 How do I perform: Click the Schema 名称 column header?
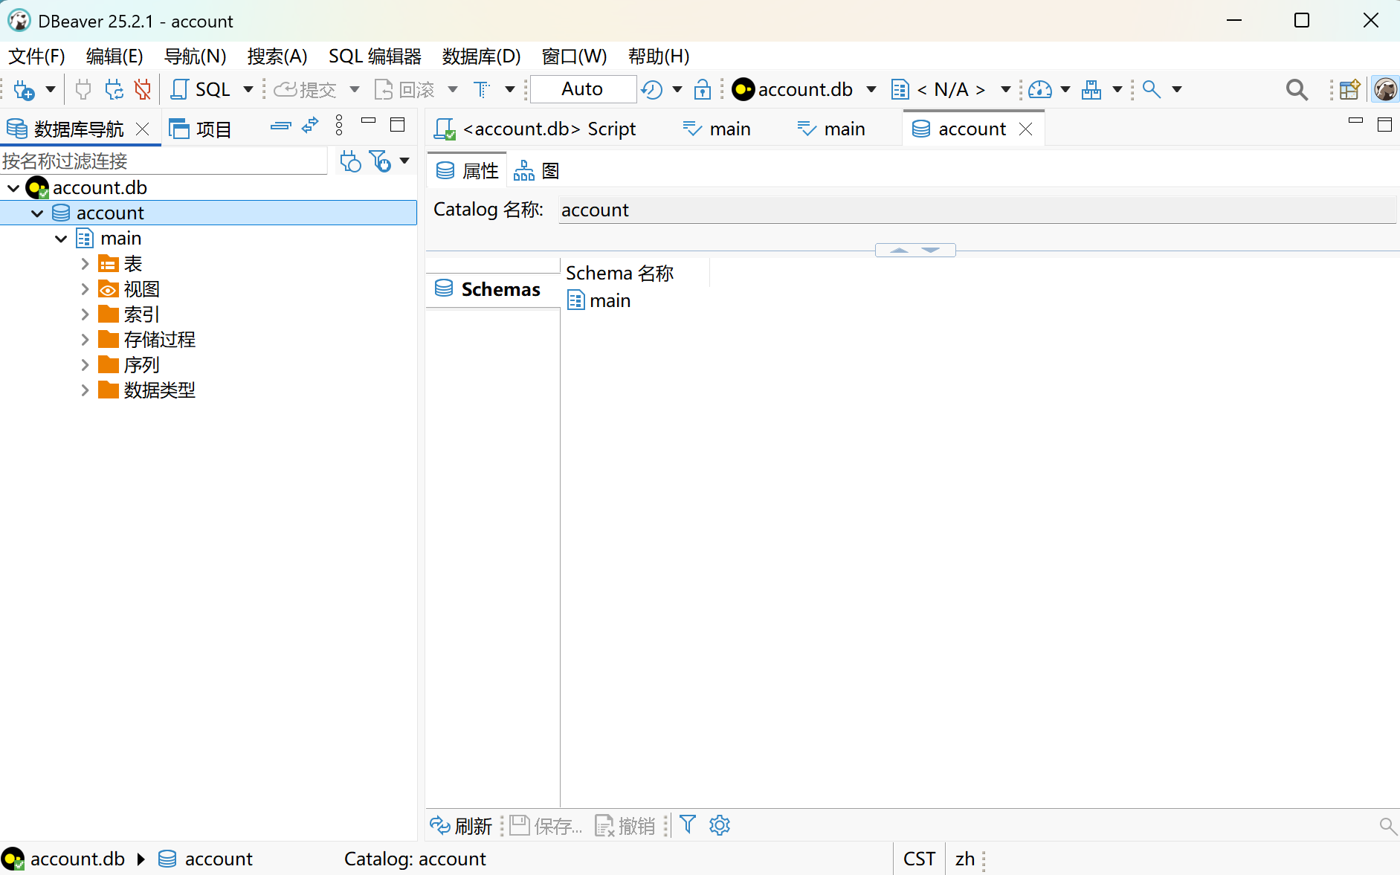point(620,273)
